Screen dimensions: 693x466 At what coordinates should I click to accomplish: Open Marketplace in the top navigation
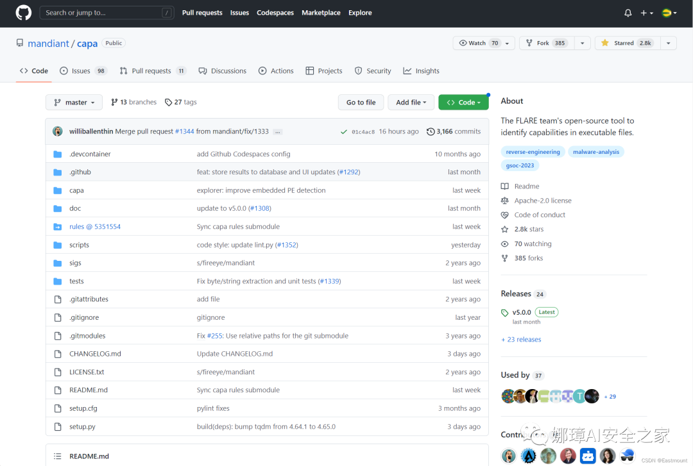point(321,13)
